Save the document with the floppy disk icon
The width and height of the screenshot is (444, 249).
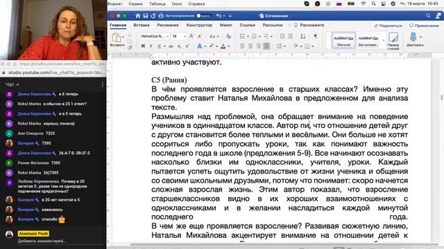145,16
